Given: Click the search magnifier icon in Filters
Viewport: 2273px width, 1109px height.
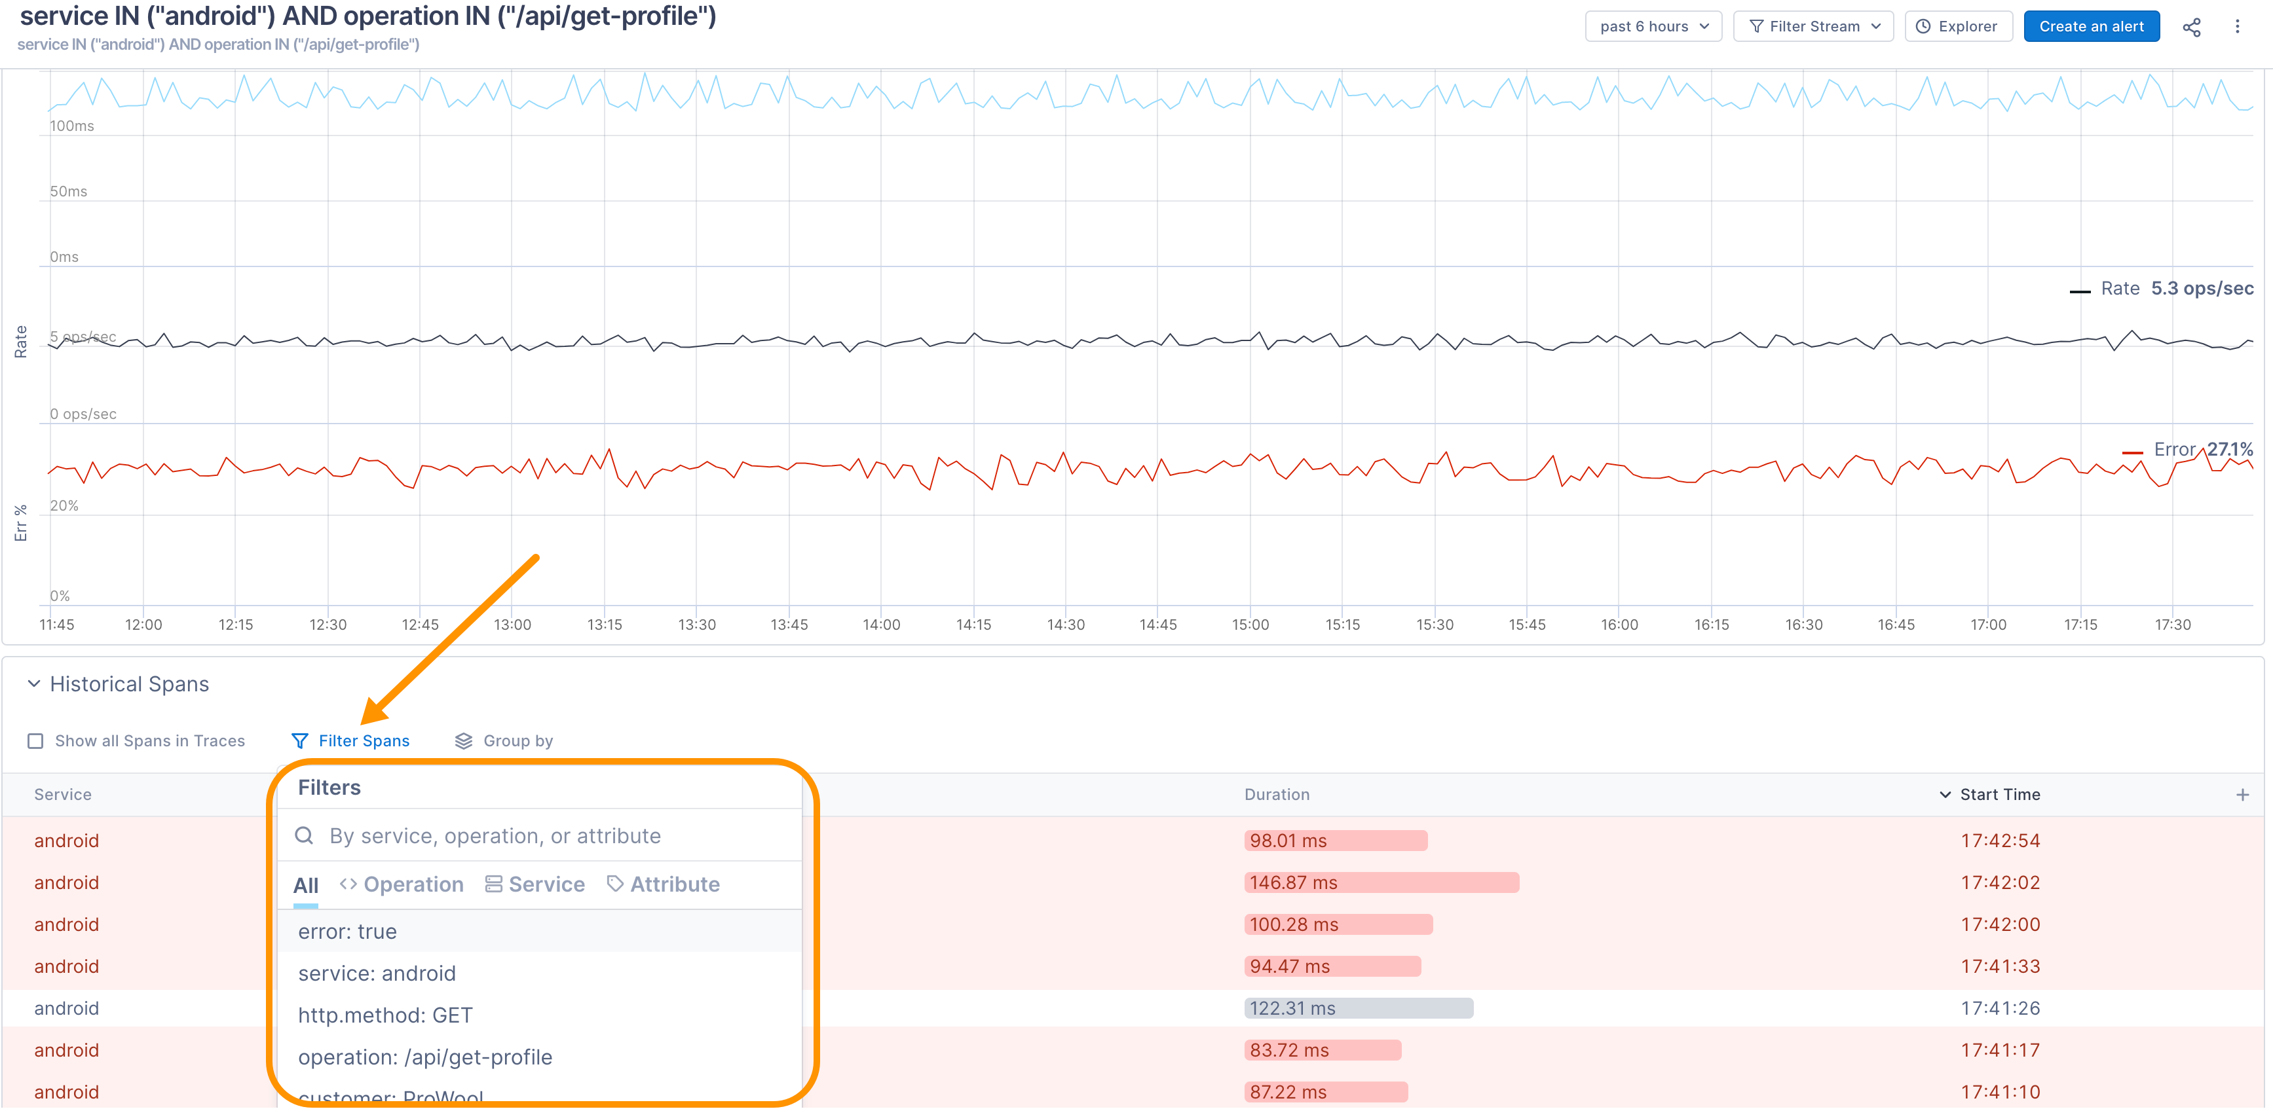Looking at the screenshot, I should click(x=305, y=836).
